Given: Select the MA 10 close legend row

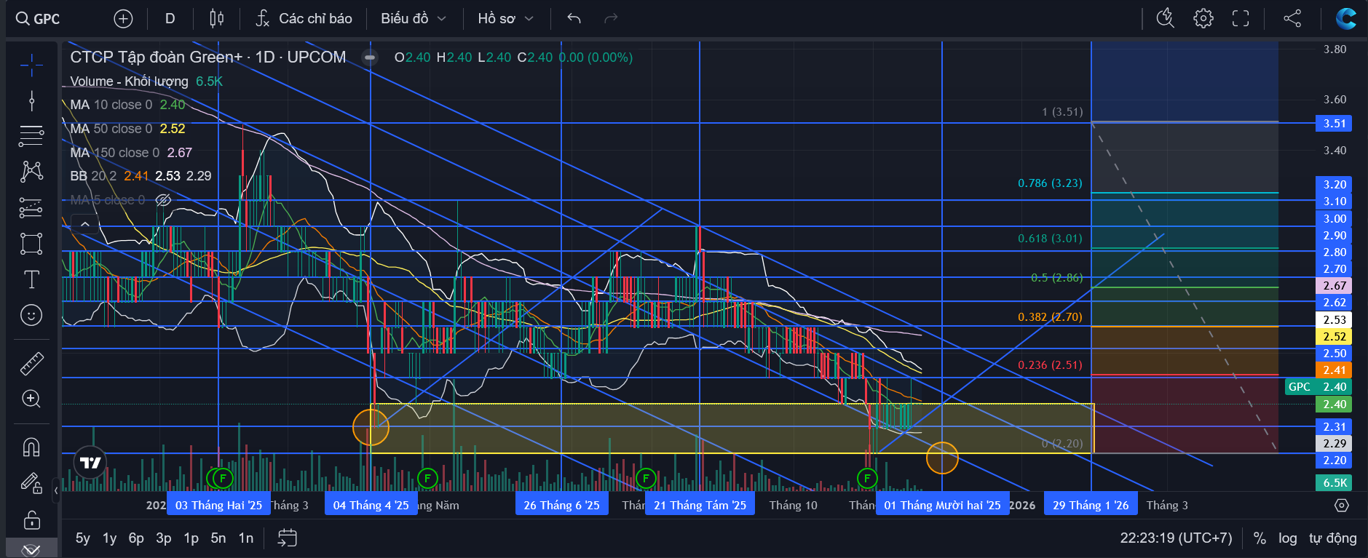Looking at the screenshot, I should [127, 105].
